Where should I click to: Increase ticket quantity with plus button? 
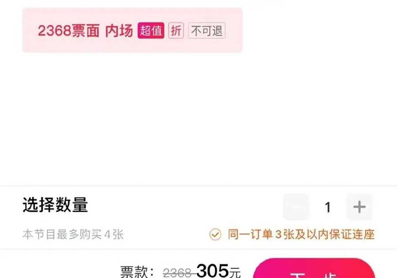click(x=359, y=207)
